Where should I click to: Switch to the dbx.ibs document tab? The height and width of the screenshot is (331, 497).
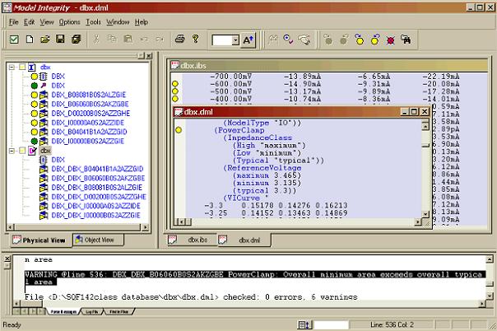click(x=192, y=240)
